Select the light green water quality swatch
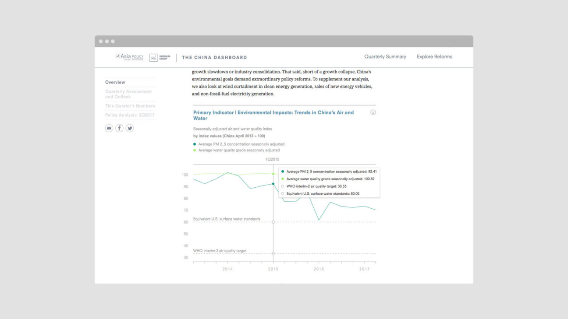 tap(194, 150)
